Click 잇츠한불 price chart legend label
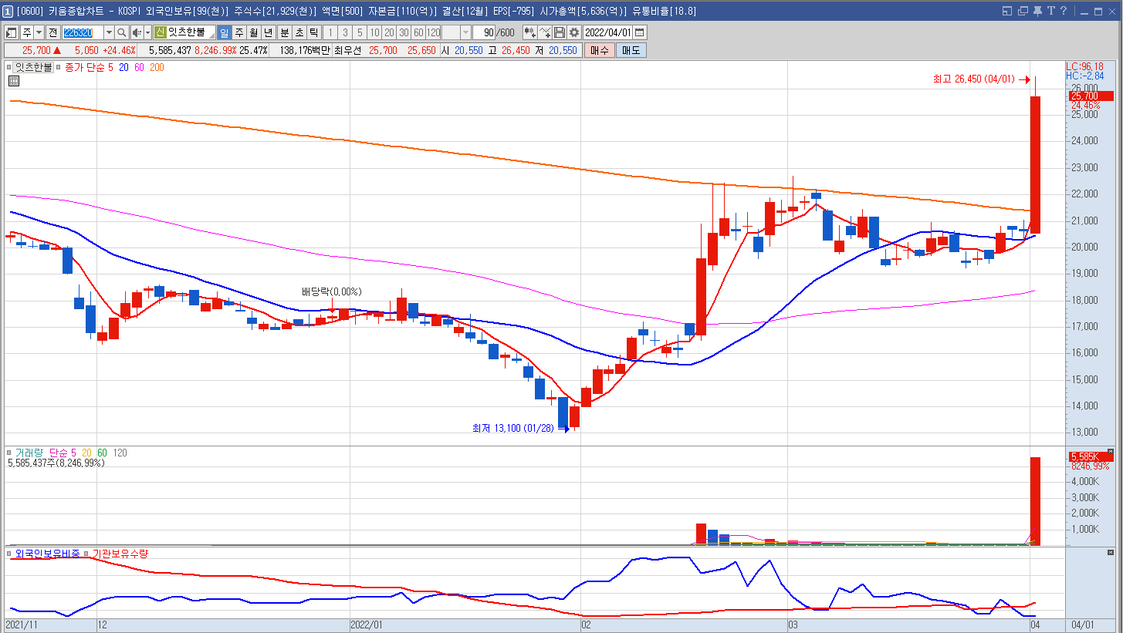This screenshot has width=1123, height=633. tap(34, 68)
